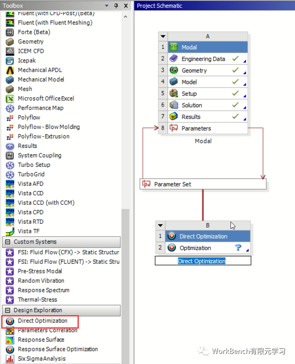Open the Toolbox panel options dropdown arrow
Viewport: 295px width, 364px height.
tap(107, 6)
